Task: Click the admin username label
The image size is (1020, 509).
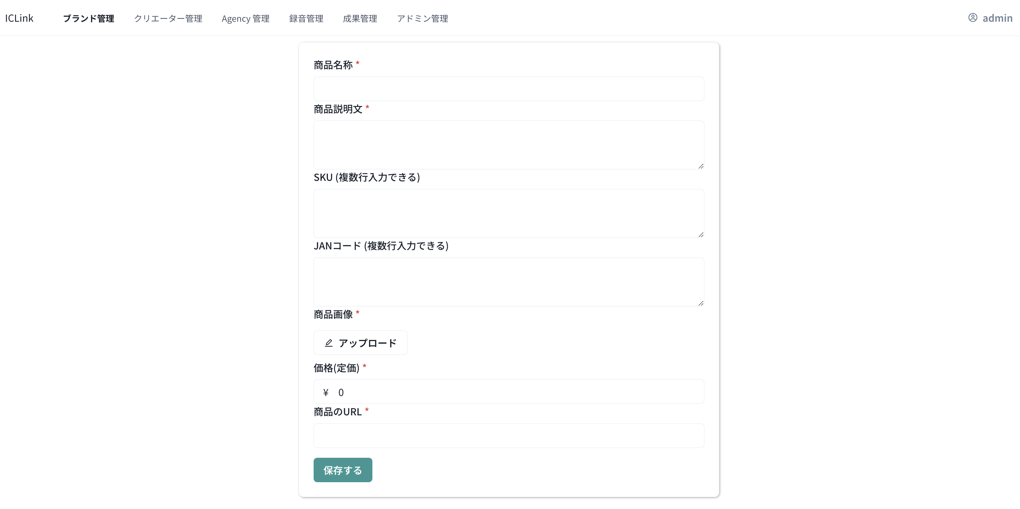Action: click(x=998, y=18)
